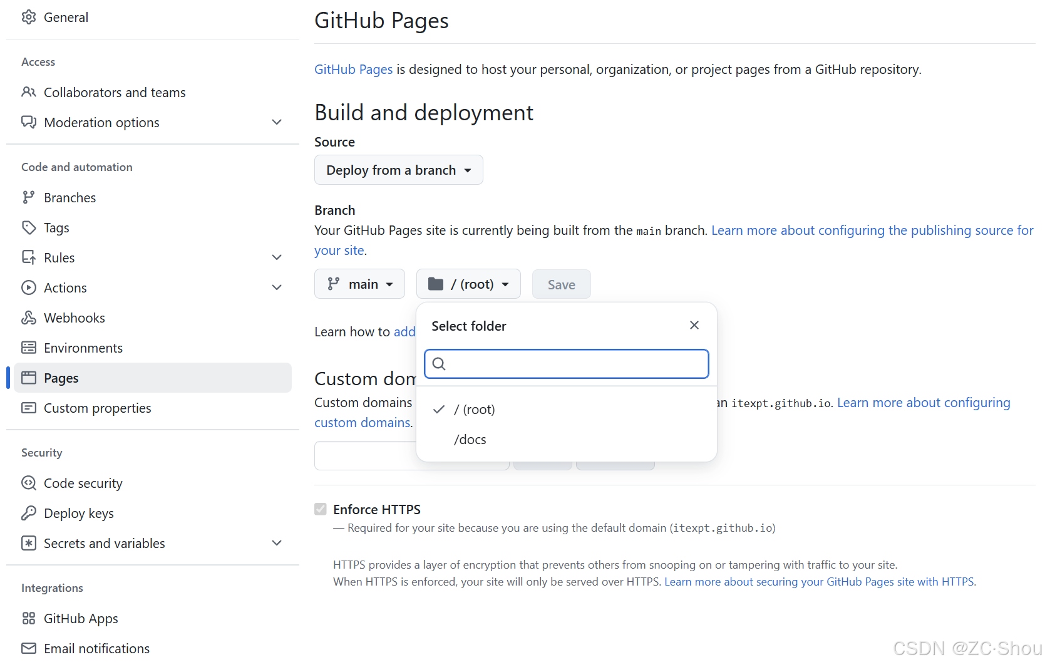
Task: Select the /docs folder option
Action: [x=470, y=440]
